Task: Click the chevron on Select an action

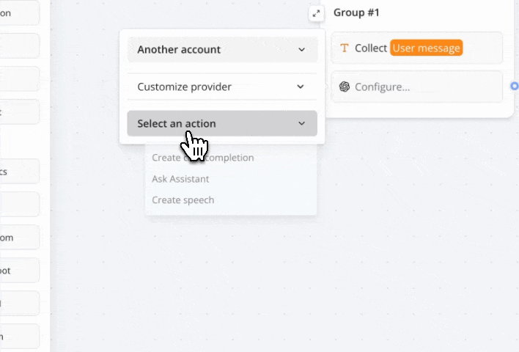Action: tap(301, 124)
